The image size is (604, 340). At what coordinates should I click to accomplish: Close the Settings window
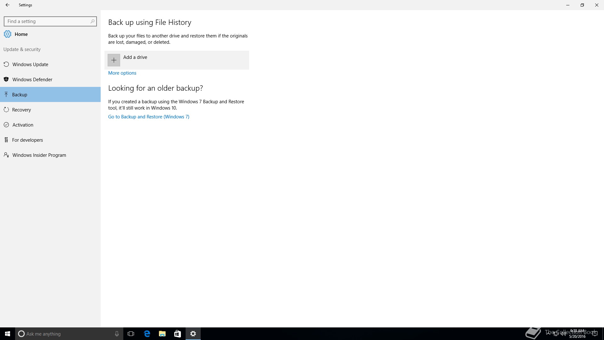pos(597,5)
